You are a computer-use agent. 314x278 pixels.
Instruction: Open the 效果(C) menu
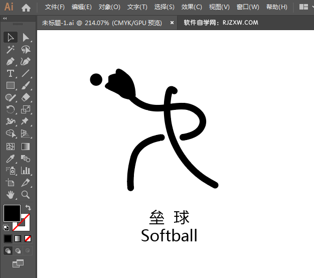point(192,7)
